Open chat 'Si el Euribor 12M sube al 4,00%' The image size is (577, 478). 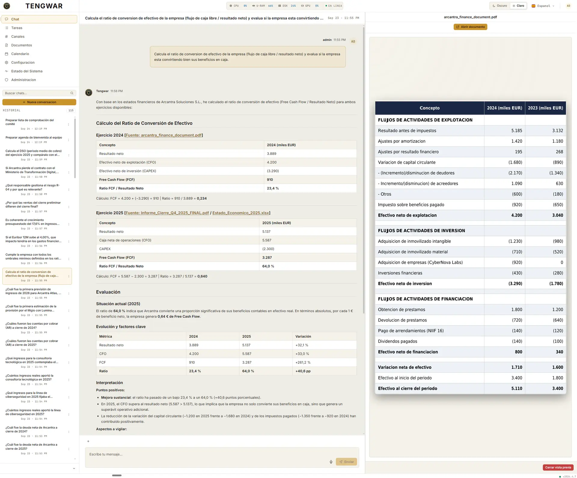tap(37, 241)
